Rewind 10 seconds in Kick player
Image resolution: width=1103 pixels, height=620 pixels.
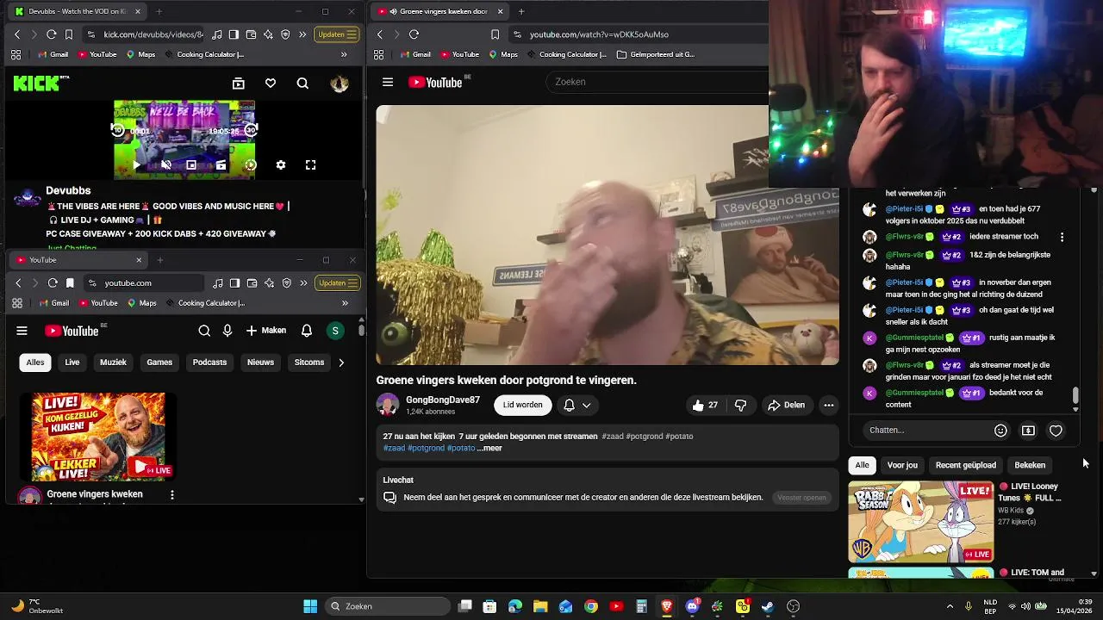pyautogui.click(x=118, y=130)
